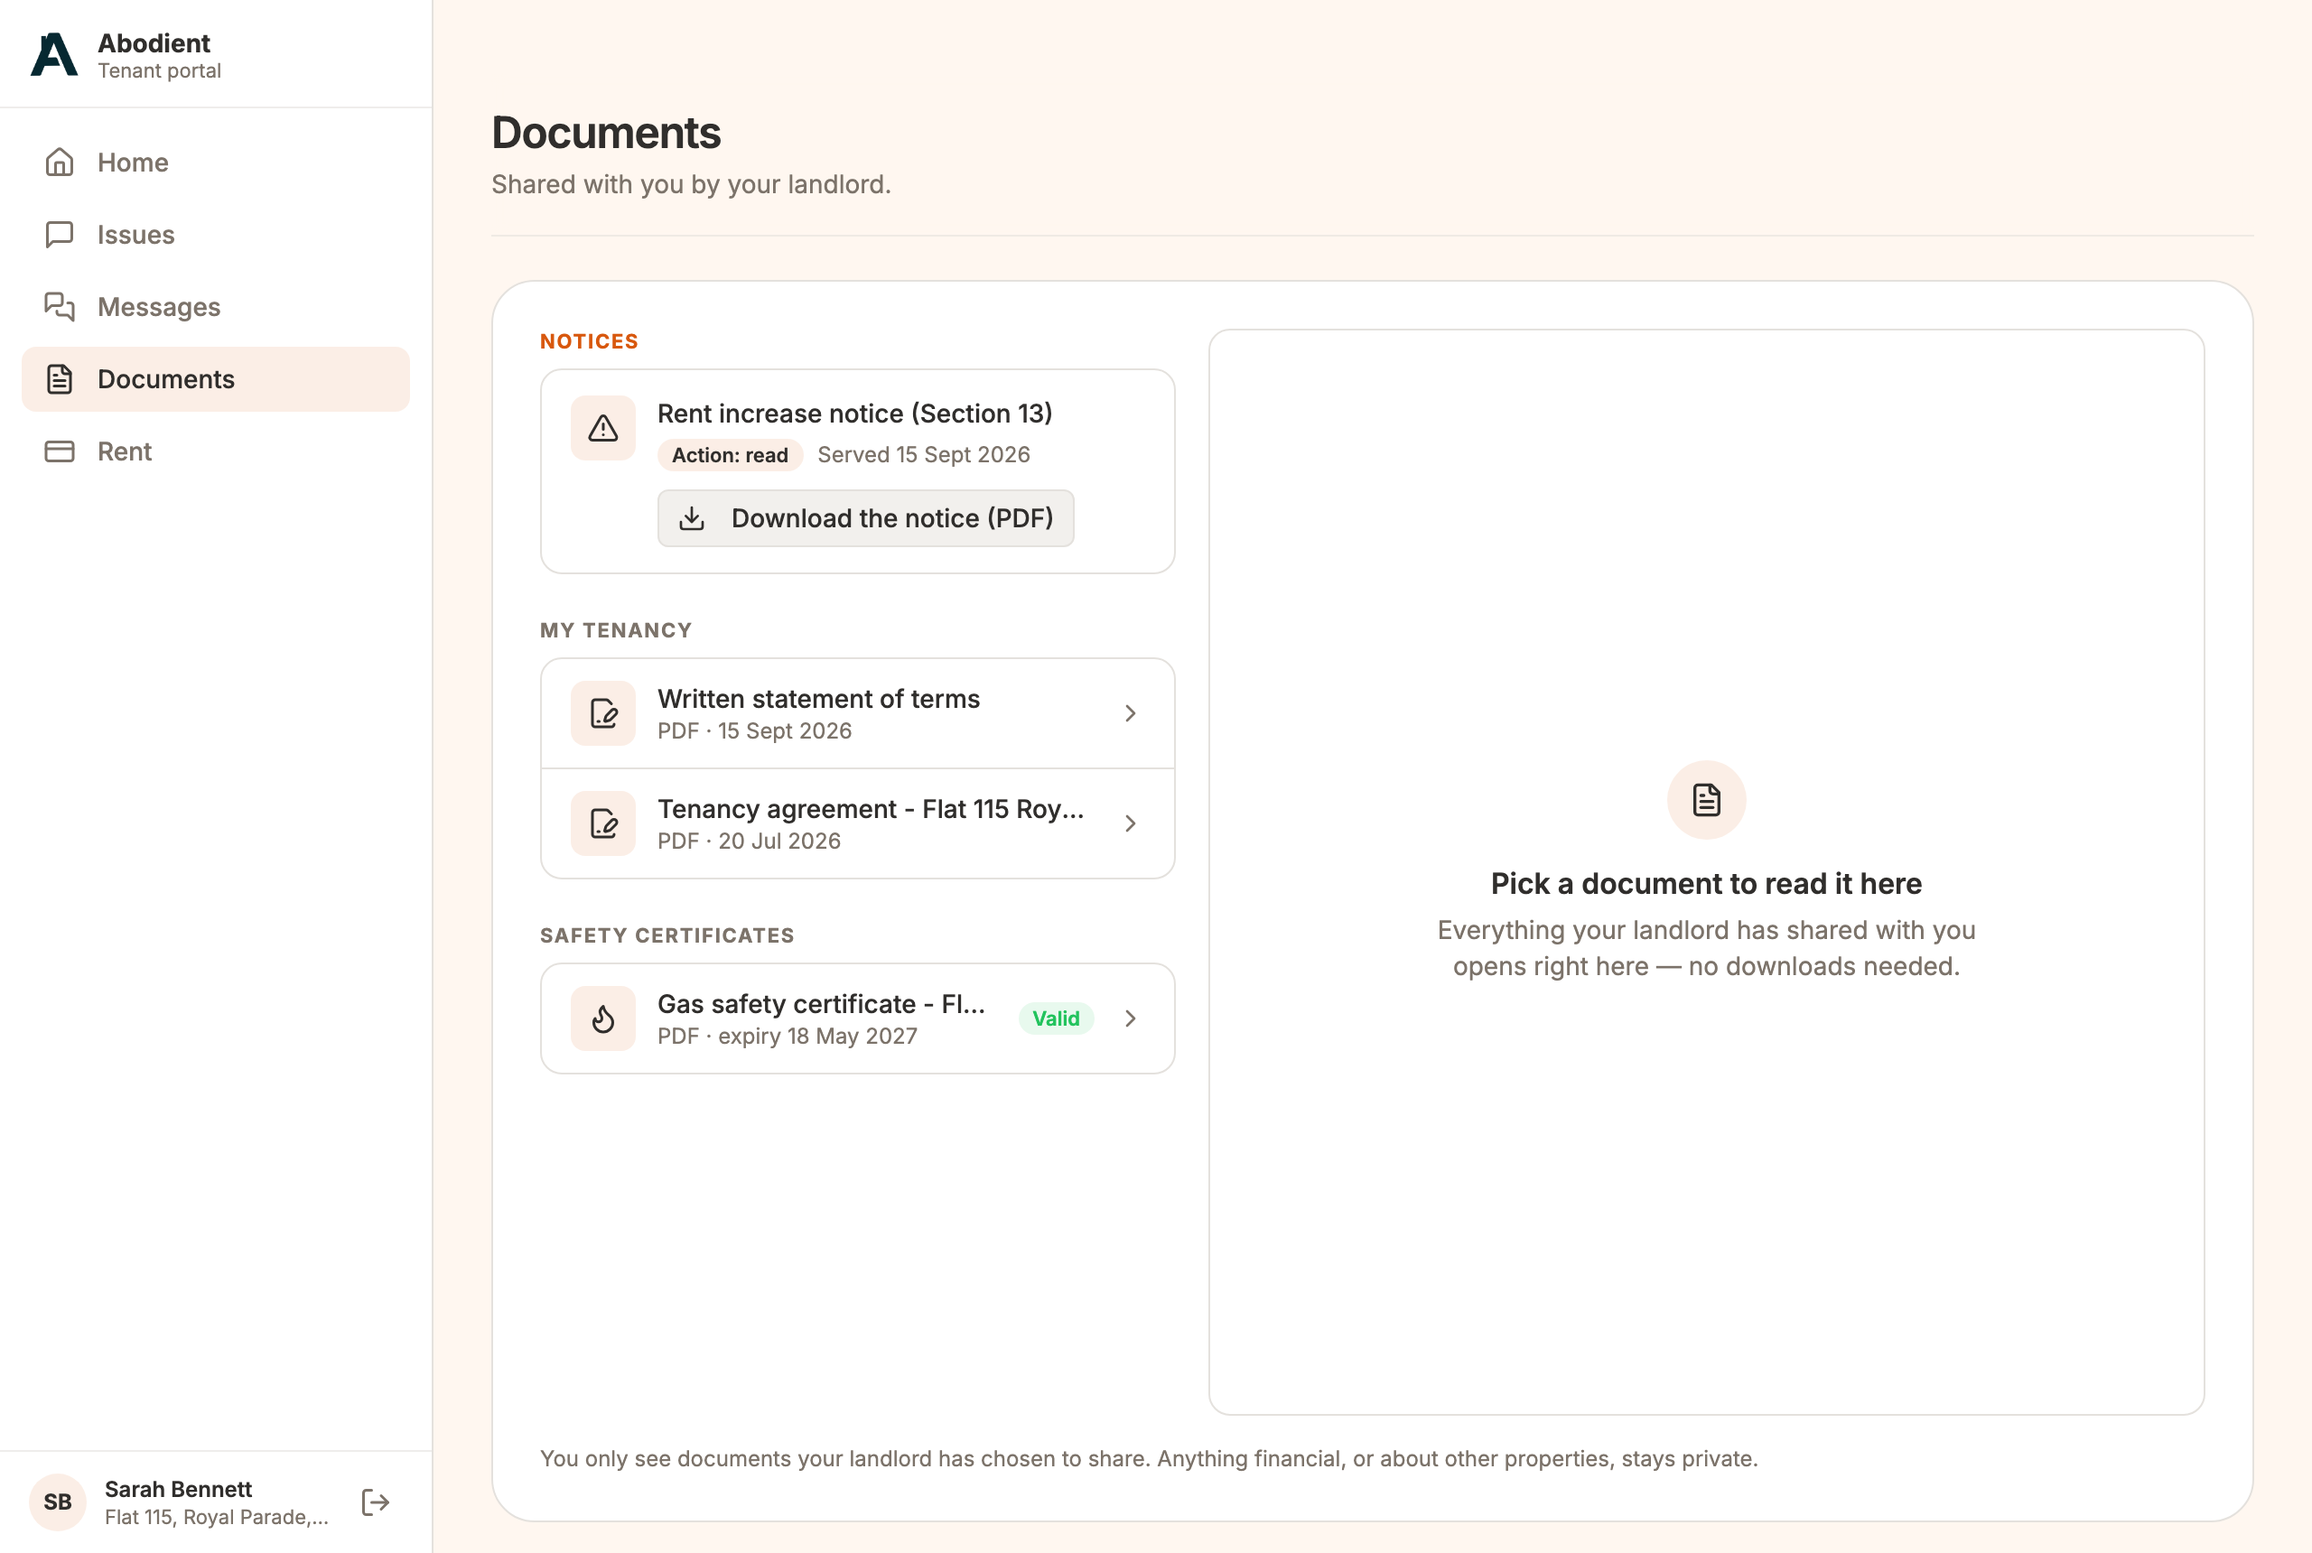The width and height of the screenshot is (2312, 1553).
Task: Click the green Valid badge
Action: pos(1056,1018)
